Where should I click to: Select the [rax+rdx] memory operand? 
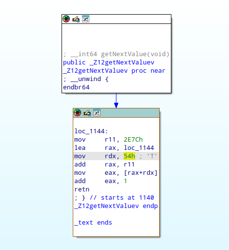pyautogui.click(x=141, y=173)
